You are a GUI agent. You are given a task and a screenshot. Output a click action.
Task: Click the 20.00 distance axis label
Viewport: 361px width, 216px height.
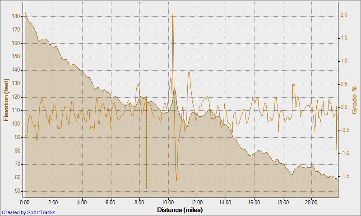tap(311, 202)
